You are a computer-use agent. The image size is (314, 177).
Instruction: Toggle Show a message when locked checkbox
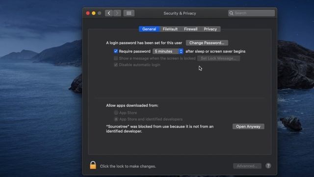click(116, 58)
